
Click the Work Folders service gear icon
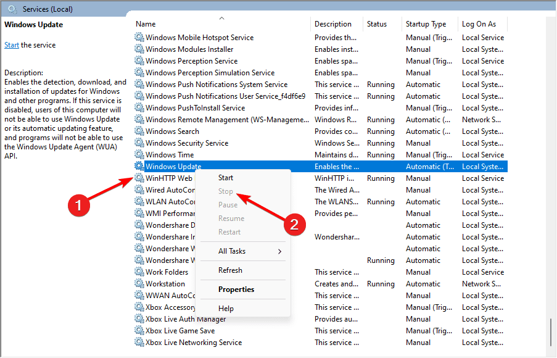[x=139, y=272]
